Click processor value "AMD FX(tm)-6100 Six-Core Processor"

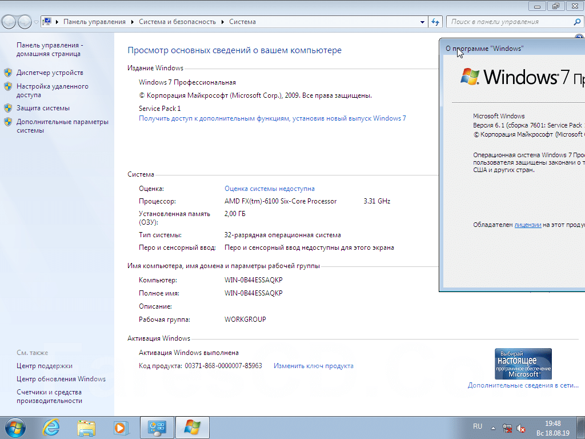[281, 201]
